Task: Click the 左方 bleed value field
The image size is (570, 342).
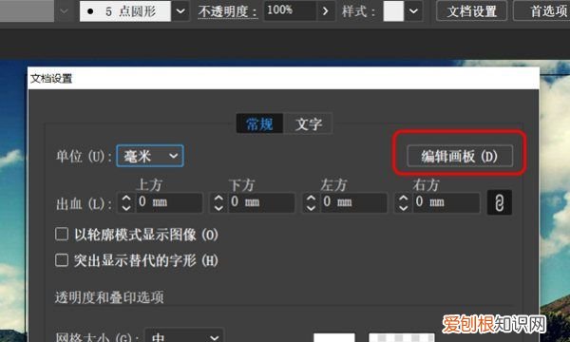Action: coord(353,202)
